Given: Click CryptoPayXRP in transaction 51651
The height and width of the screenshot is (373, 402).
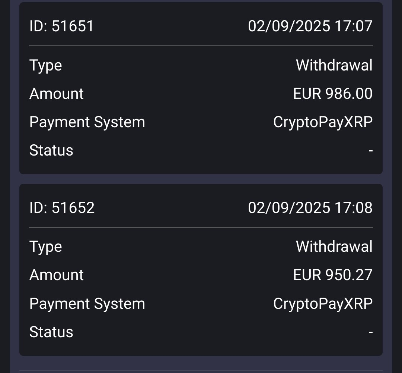Looking at the screenshot, I should (x=323, y=122).
